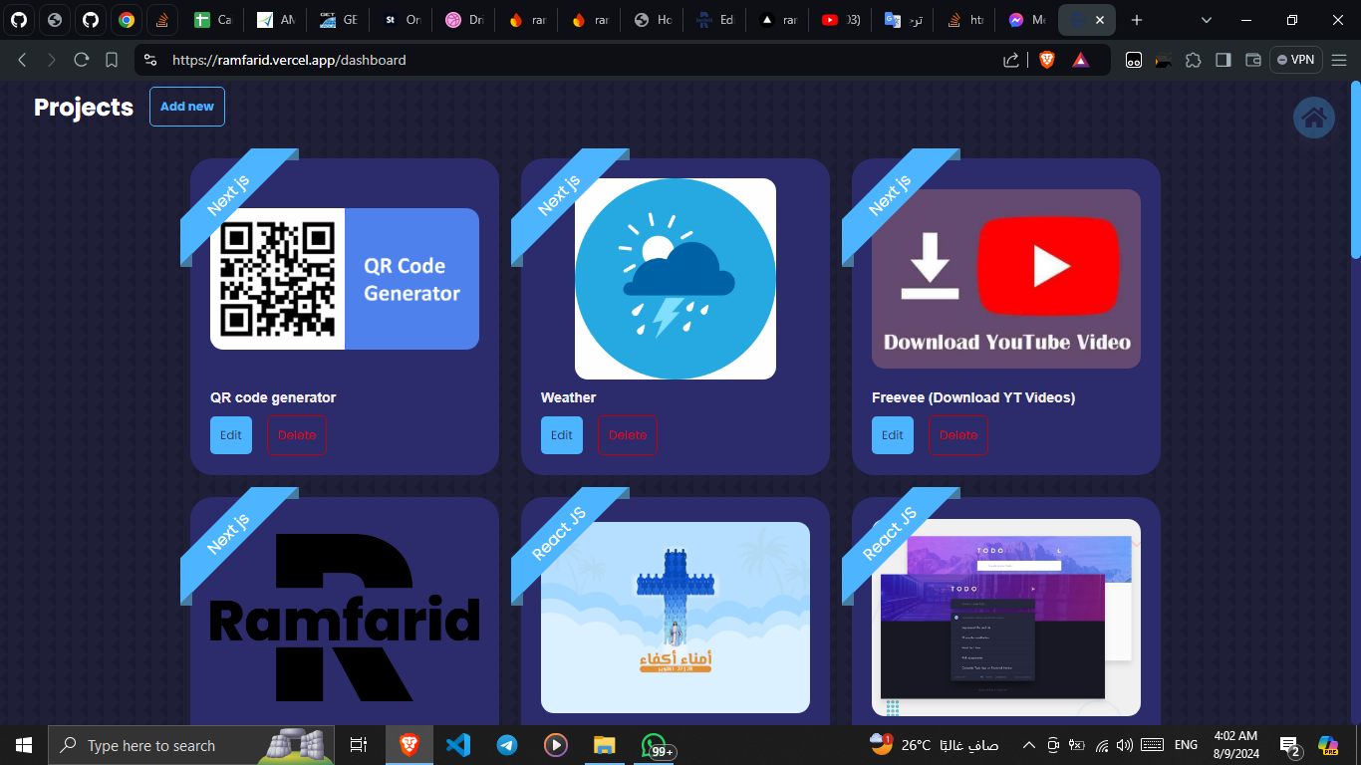Open site settings icon in address bar
The image size is (1361, 765).
(x=150, y=60)
